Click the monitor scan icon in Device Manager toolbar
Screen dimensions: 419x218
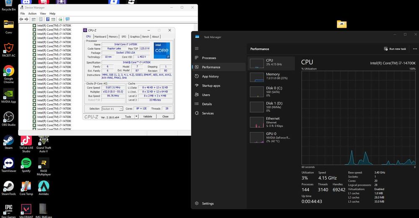point(67,19)
